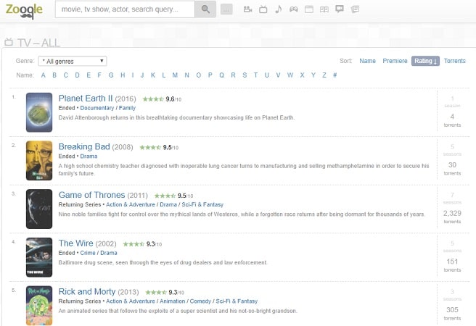Click the Planet Earth II poster

pos(39,112)
